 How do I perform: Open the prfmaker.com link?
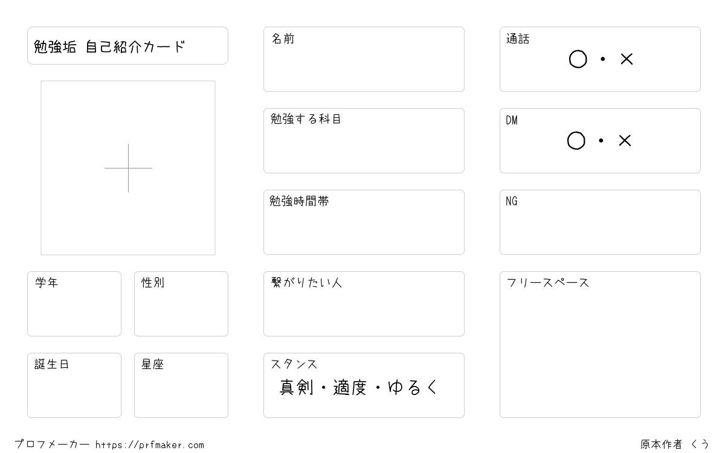150,445
